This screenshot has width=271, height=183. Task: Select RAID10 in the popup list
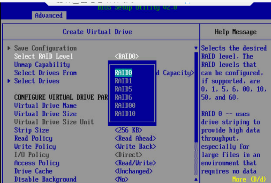[125, 114]
